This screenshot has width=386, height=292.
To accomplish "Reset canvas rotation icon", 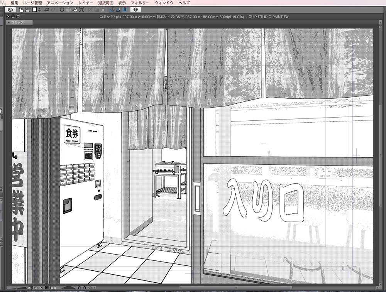I will pyautogui.click(x=90, y=288).
